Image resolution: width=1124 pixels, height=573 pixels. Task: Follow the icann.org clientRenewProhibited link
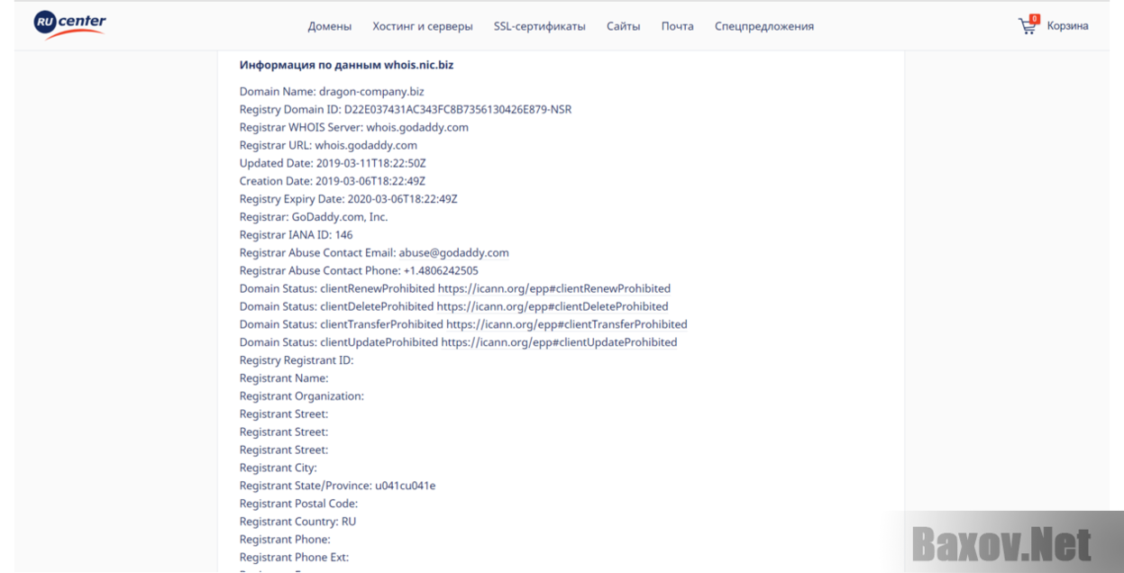[554, 289]
